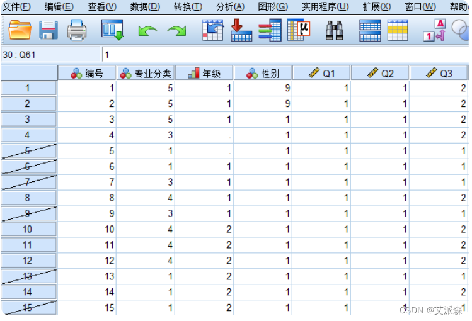Click 编号 cell showing 14
Image resolution: width=472 pixels, height=321 pixels.
point(87,292)
